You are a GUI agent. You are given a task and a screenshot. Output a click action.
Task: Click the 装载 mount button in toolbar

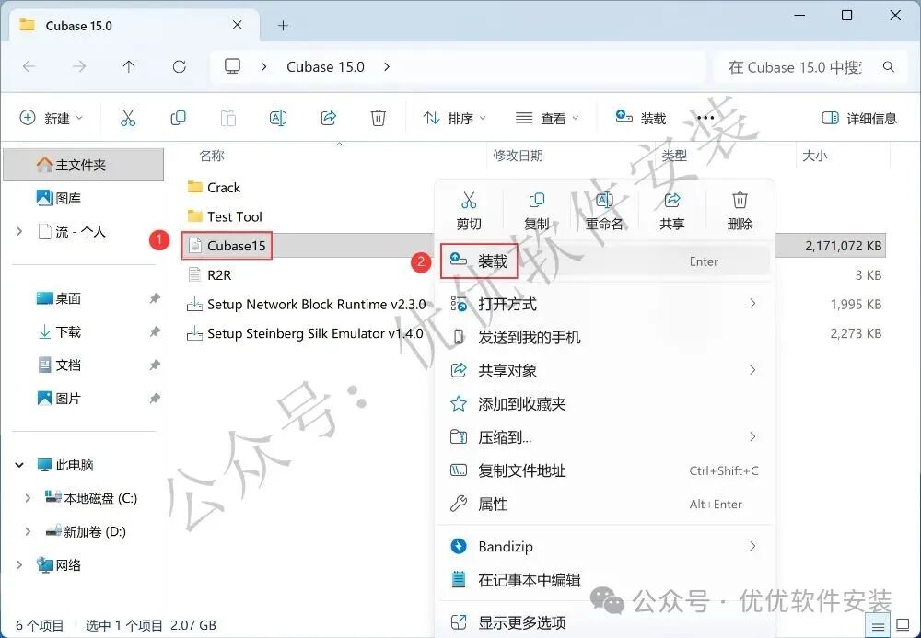click(641, 118)
